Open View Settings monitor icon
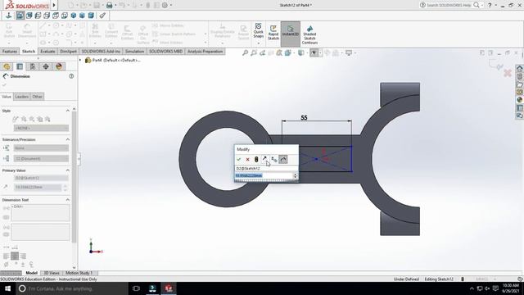The image size is (524, 295). pos(349,52)
